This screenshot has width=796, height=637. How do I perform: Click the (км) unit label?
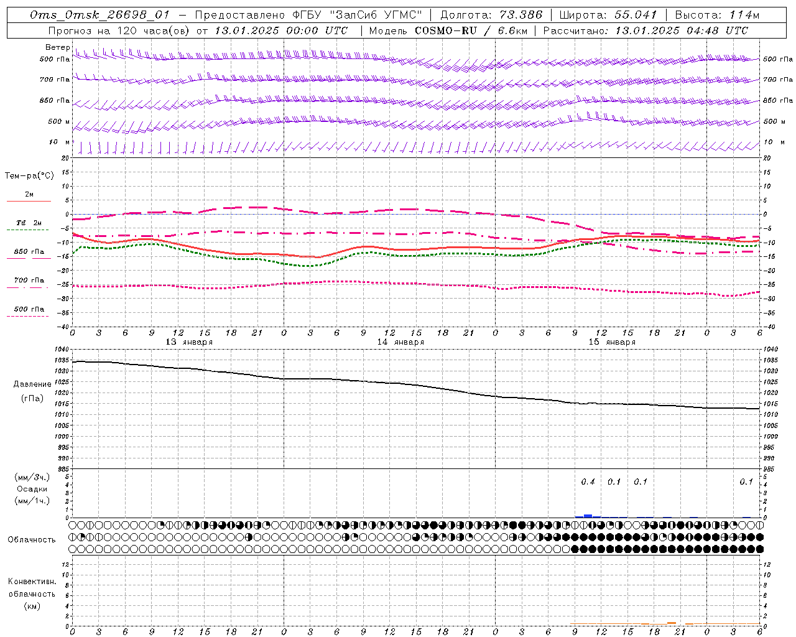32,606
